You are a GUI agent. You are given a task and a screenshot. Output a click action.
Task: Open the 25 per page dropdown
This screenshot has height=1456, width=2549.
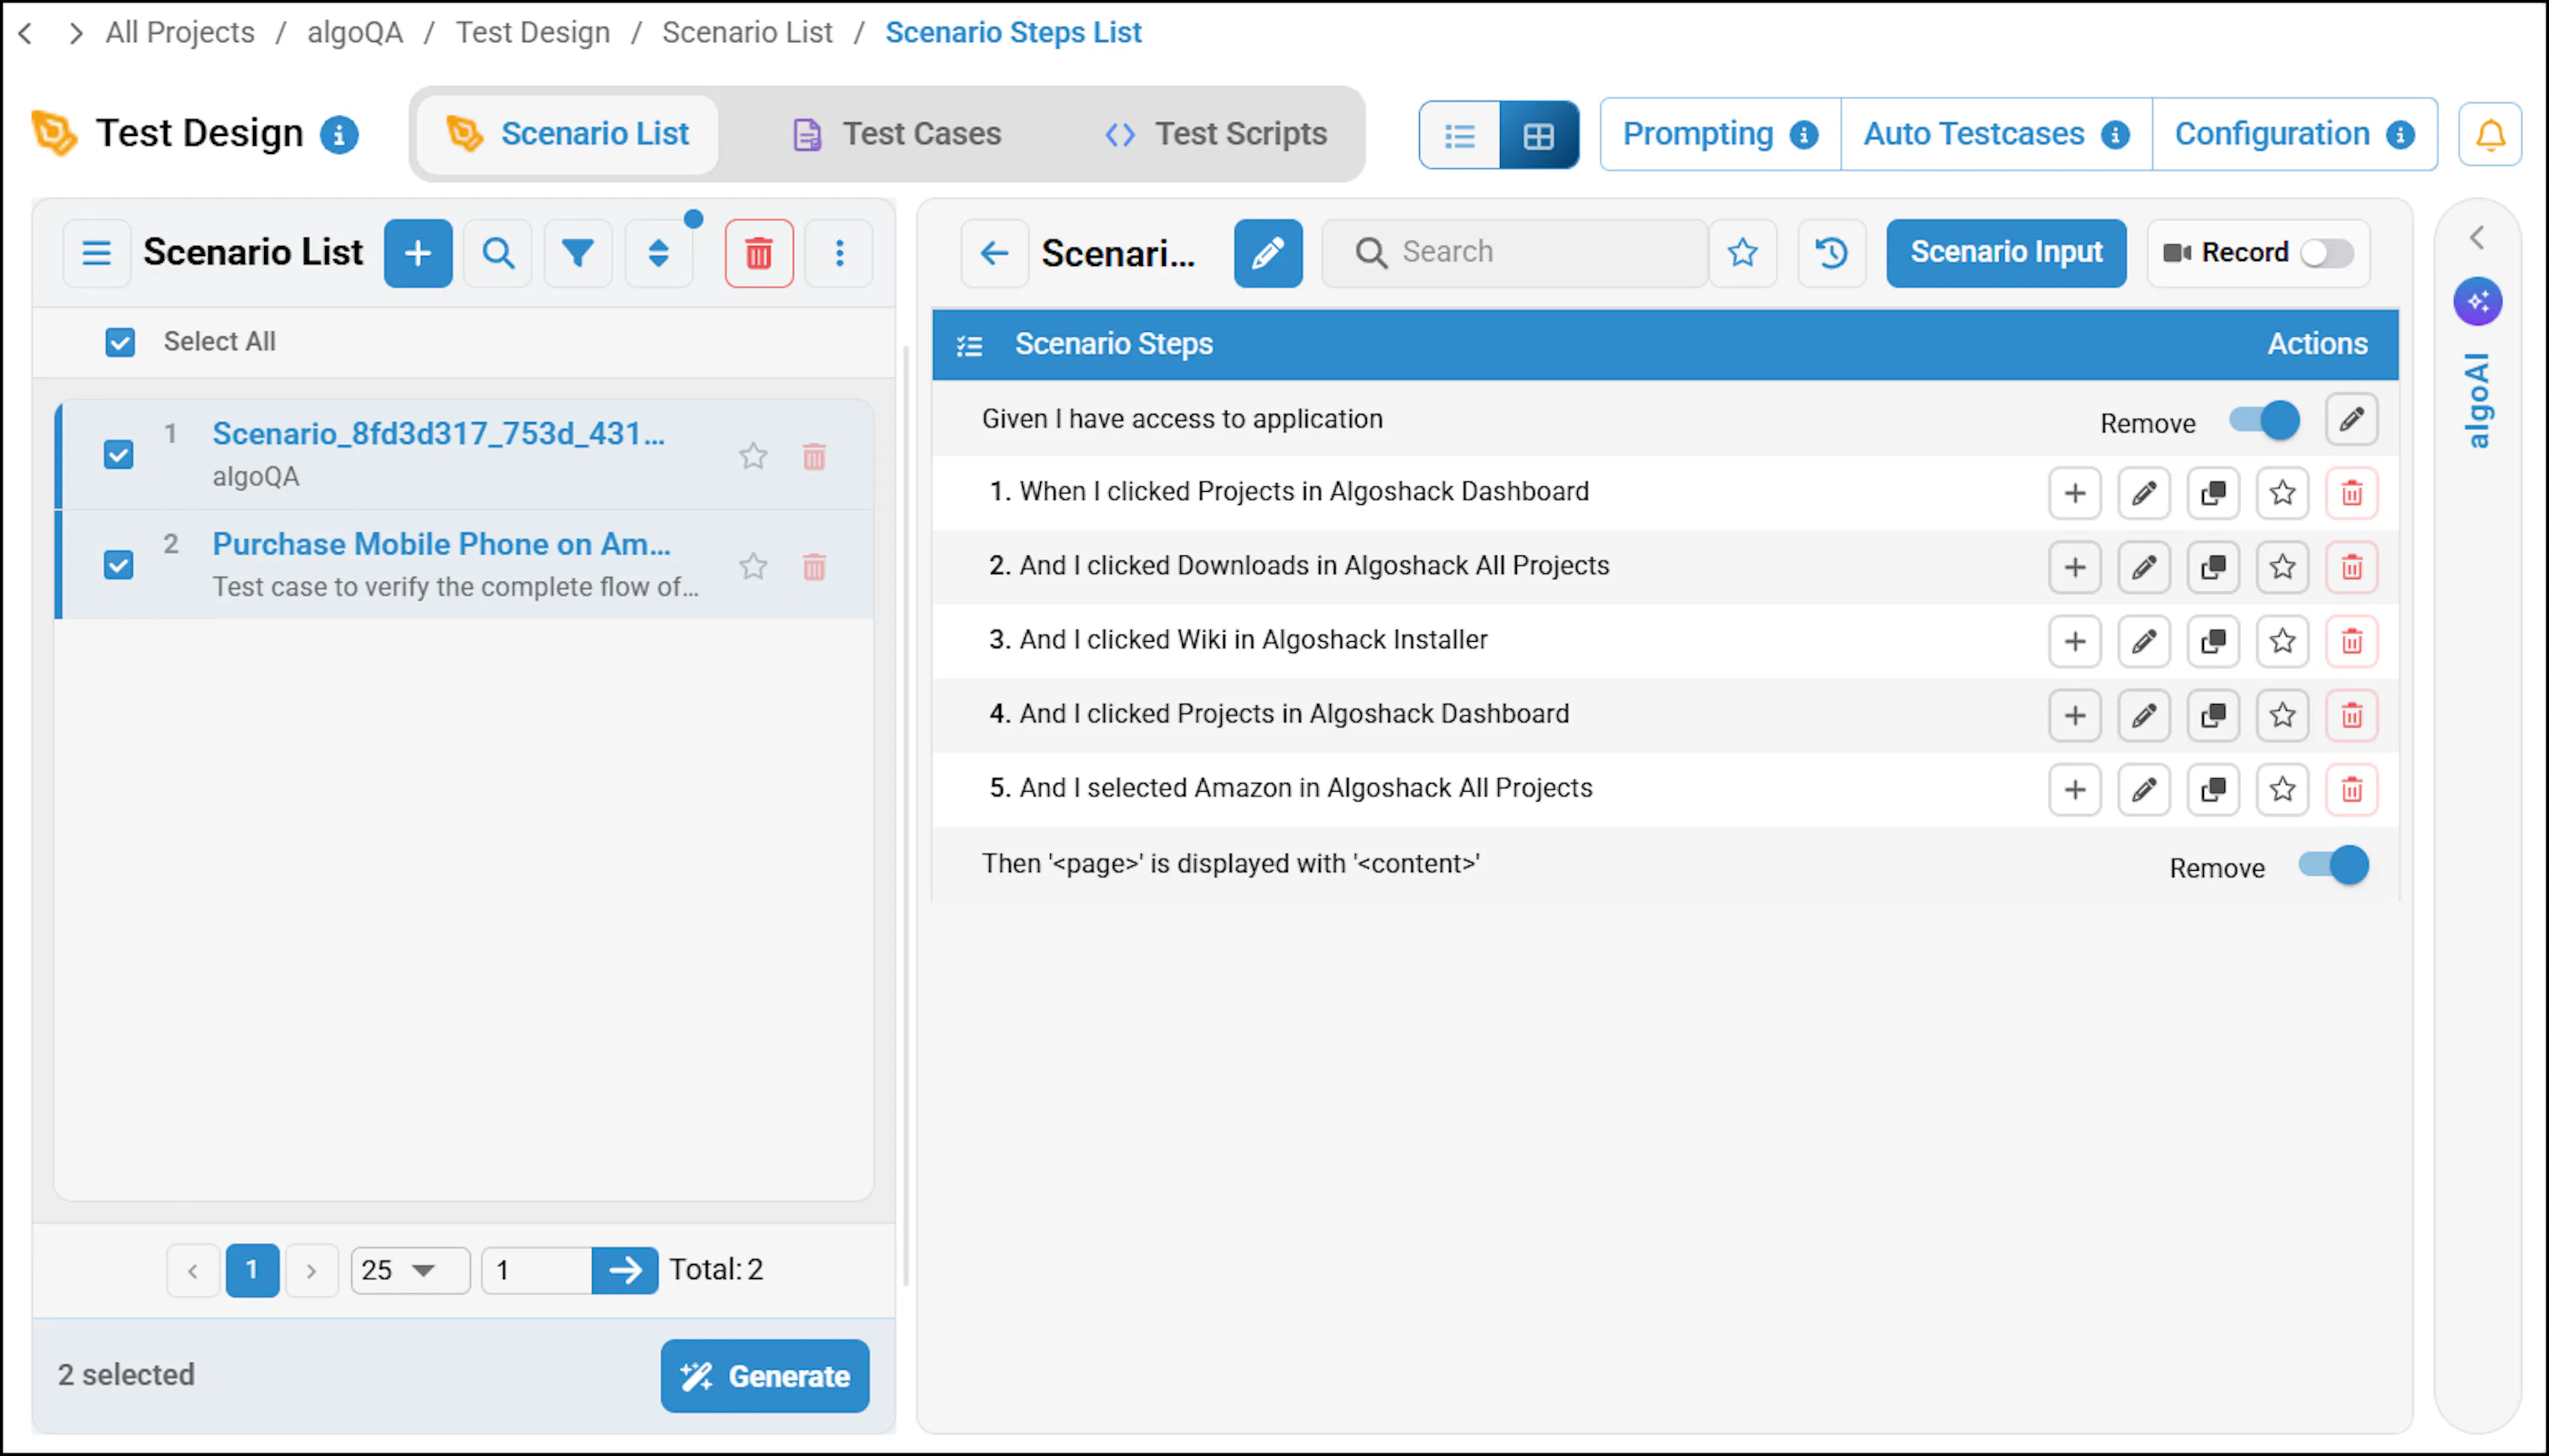coord(410,1270)
